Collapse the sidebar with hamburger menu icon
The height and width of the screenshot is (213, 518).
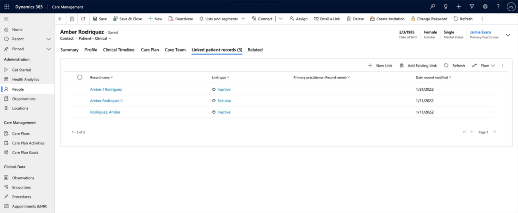[x=6, y=19]
